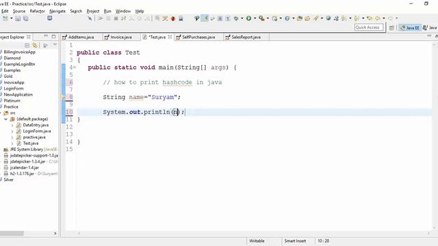Switch to the AddItems.java tab
The height and width of the screenshot is (246, 438).
click(81, 37)
